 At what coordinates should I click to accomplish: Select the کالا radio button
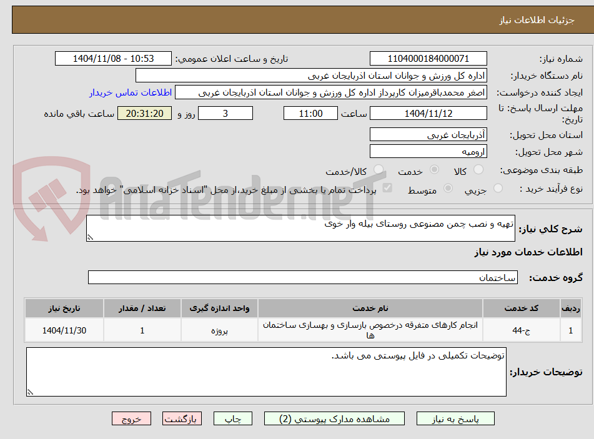click(478, 170)
